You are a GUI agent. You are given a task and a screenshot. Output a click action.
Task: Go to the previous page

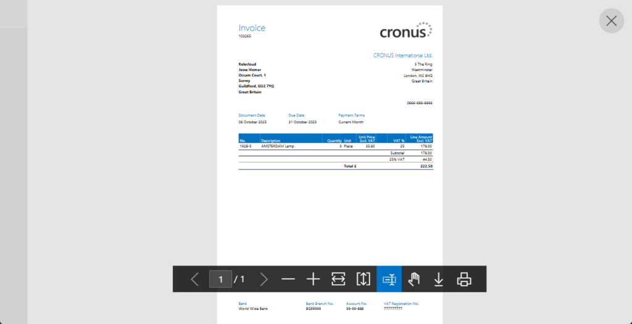[195, 279]
